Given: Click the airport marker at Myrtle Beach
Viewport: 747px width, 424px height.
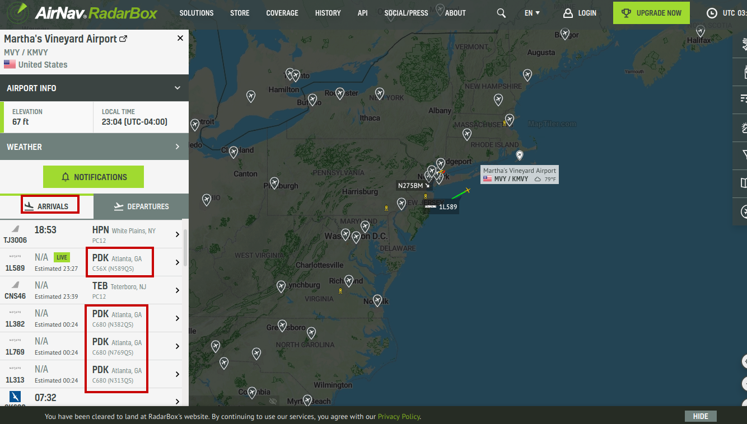Looking at the screenshot, I should [307, 400].
